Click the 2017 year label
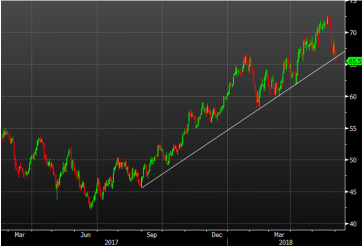Screen dimensions: 362x246 [112, 241]
